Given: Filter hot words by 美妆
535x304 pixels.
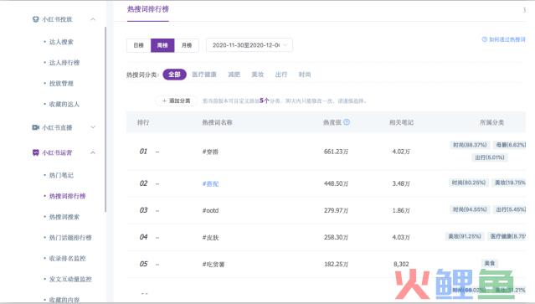Looking at the screenshot, I should [x=258, y=75].
